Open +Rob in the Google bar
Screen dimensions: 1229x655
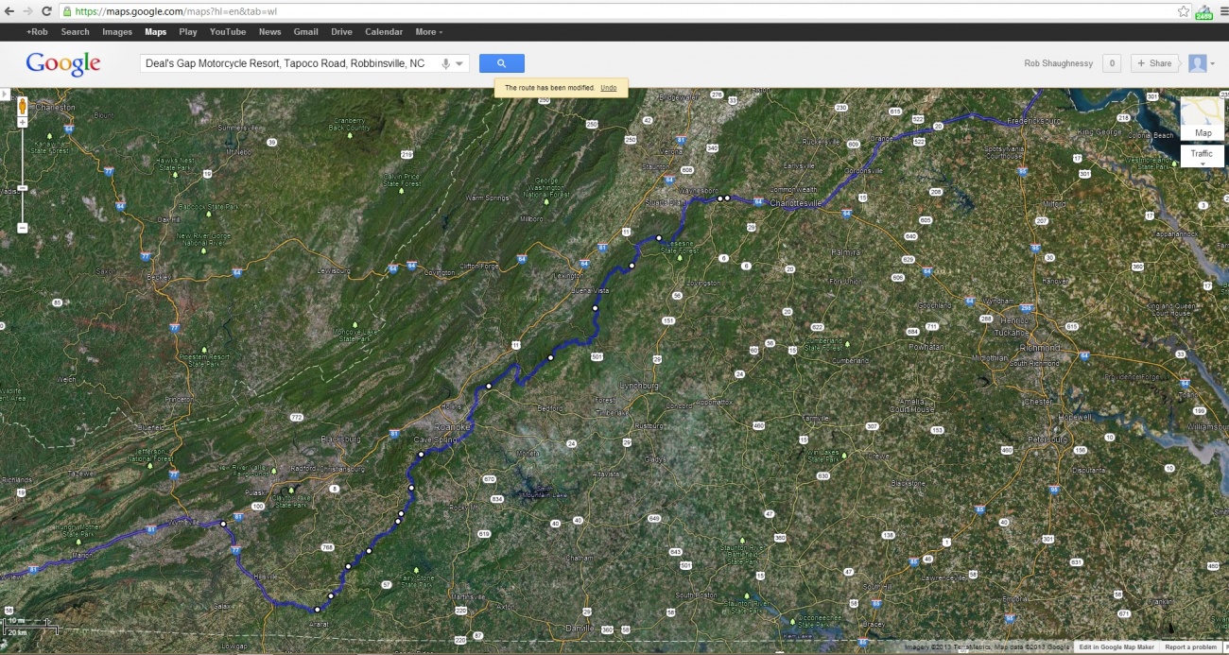(36, 32)
